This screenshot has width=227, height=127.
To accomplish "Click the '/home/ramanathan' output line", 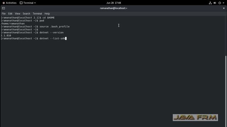I will [13, 24].
